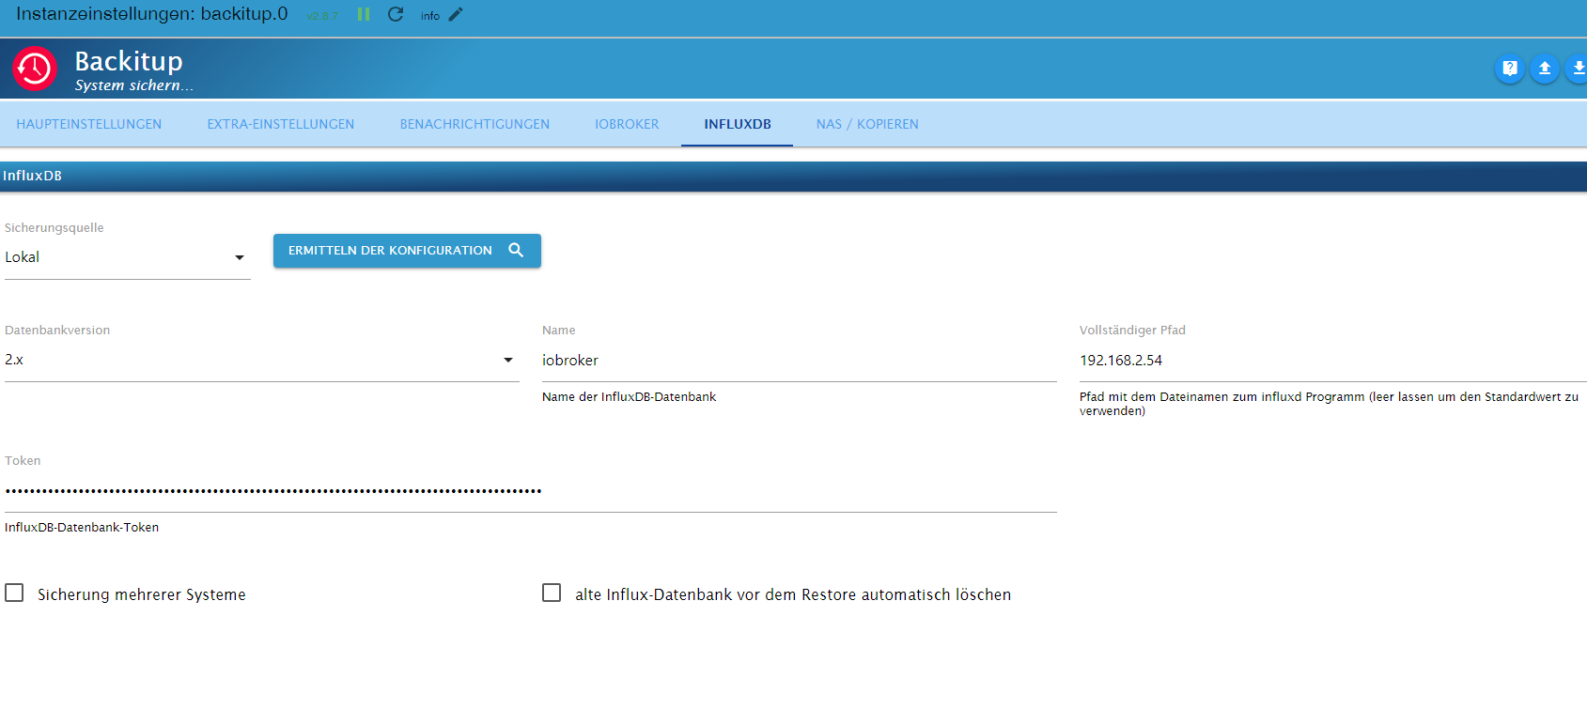Click Ermitteln der Konfiguration button
The height and width of the screenshot is (709, 1587).
coord(407,251)
